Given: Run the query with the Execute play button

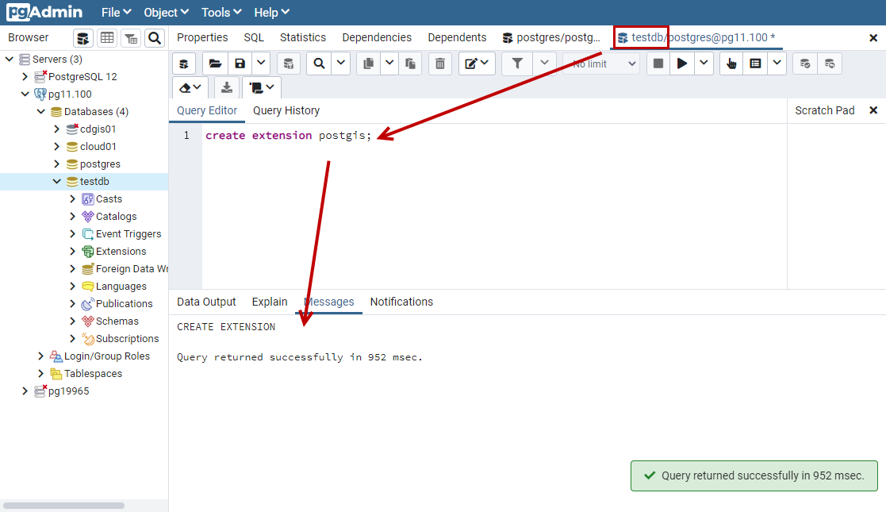Looking at the screenshot, I should 681,64.
